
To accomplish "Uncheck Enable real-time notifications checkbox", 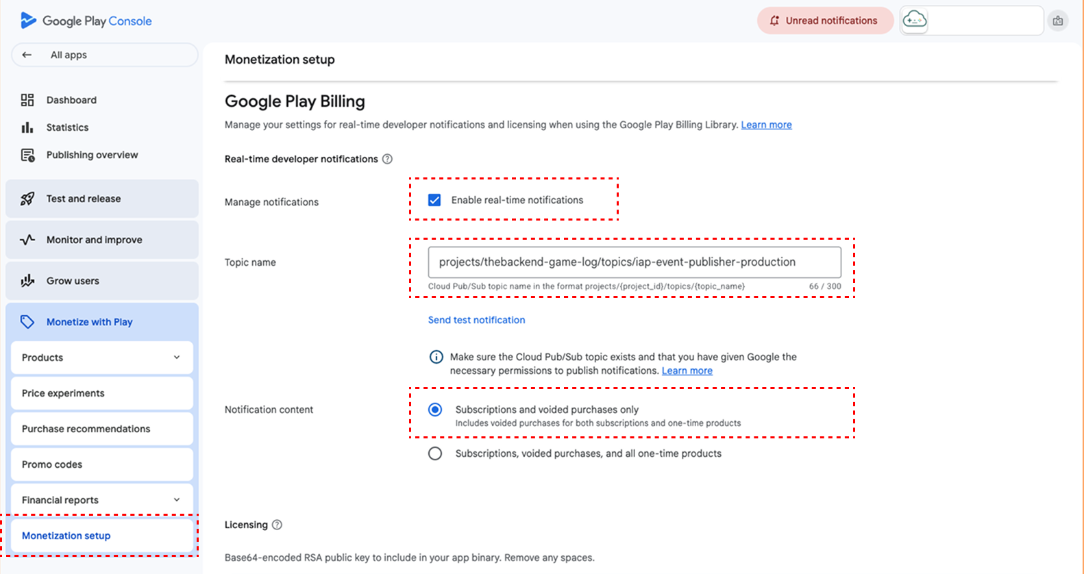I will coord(434,200).
